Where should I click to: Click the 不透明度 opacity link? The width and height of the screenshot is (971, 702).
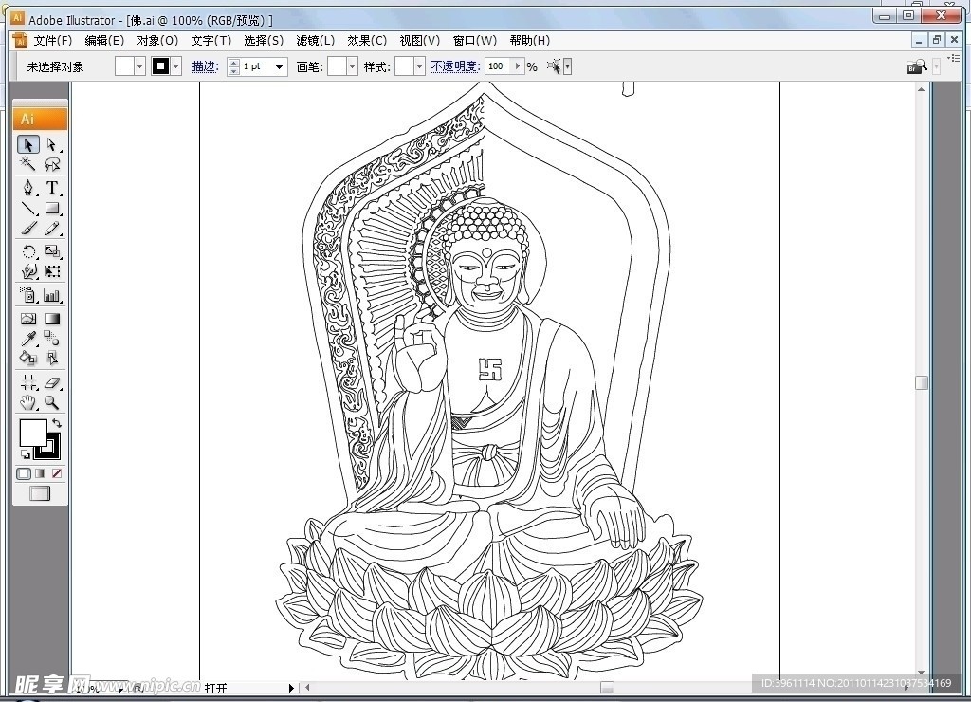pyautogui.click(x=454, y=66)
